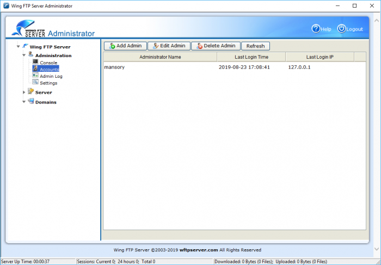Click the Server key icon in tree
This screenshot has width=381, height=265.
tap(30, 91)
